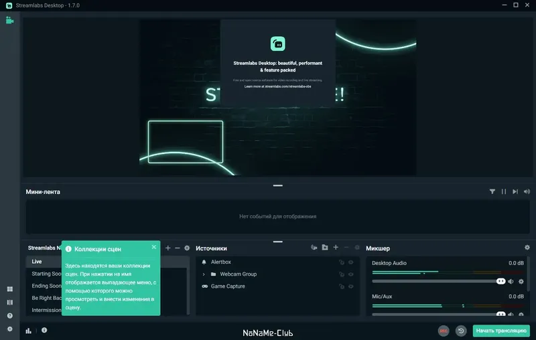
Task: Lock the Webcam Group source
Action: tap(342, 274)
